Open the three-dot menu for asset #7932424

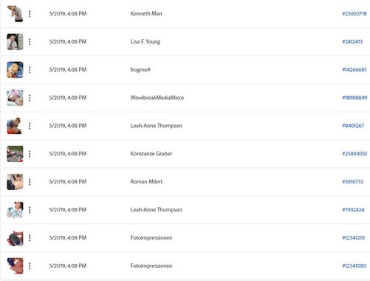[30, 210]
